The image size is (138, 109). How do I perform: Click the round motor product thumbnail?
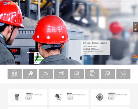[x=100, y=97]
